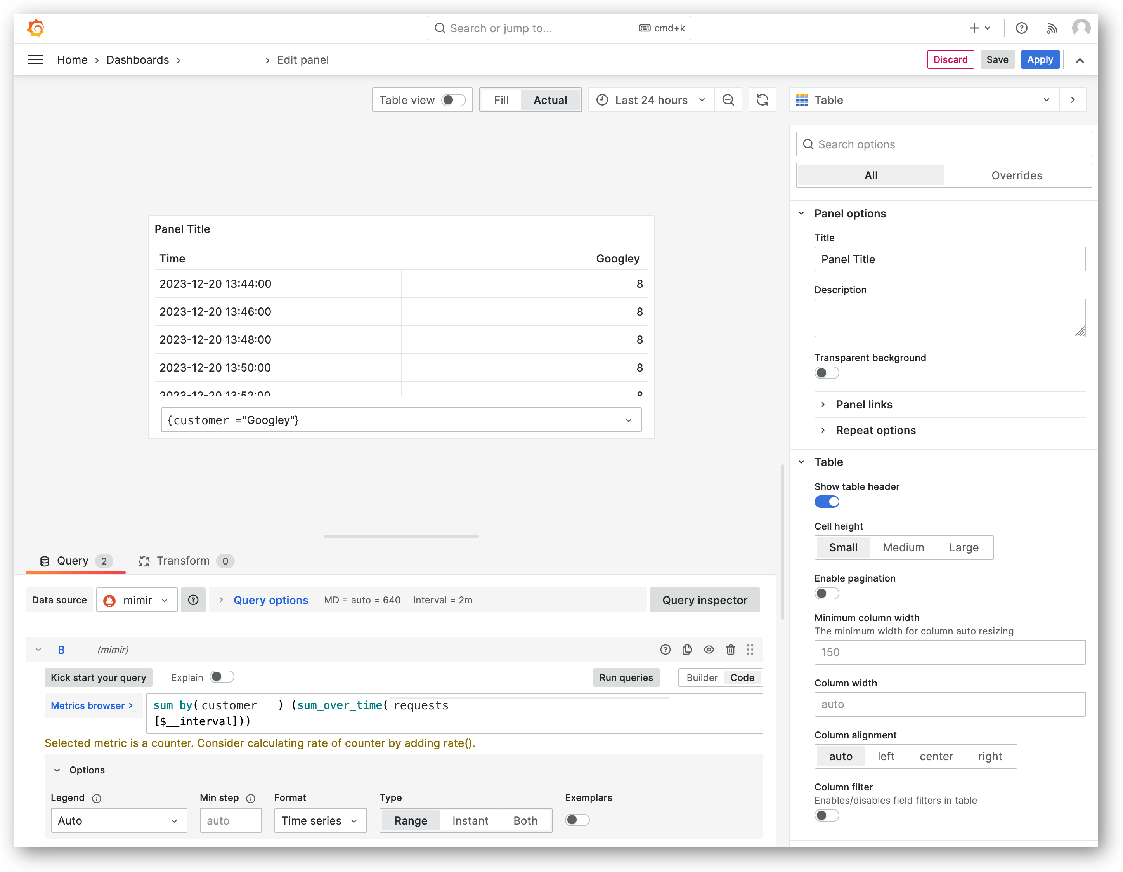Turn on the Explain switch

(x=222, y=677)
